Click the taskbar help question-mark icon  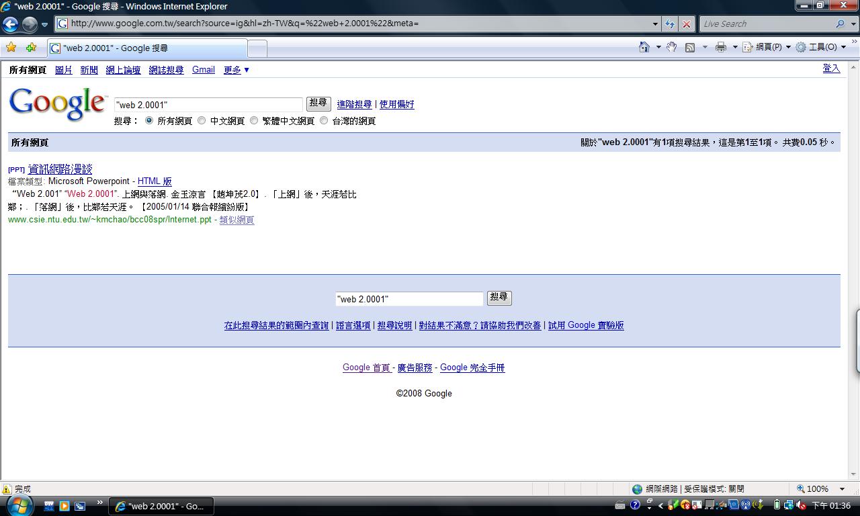(635, 505)
